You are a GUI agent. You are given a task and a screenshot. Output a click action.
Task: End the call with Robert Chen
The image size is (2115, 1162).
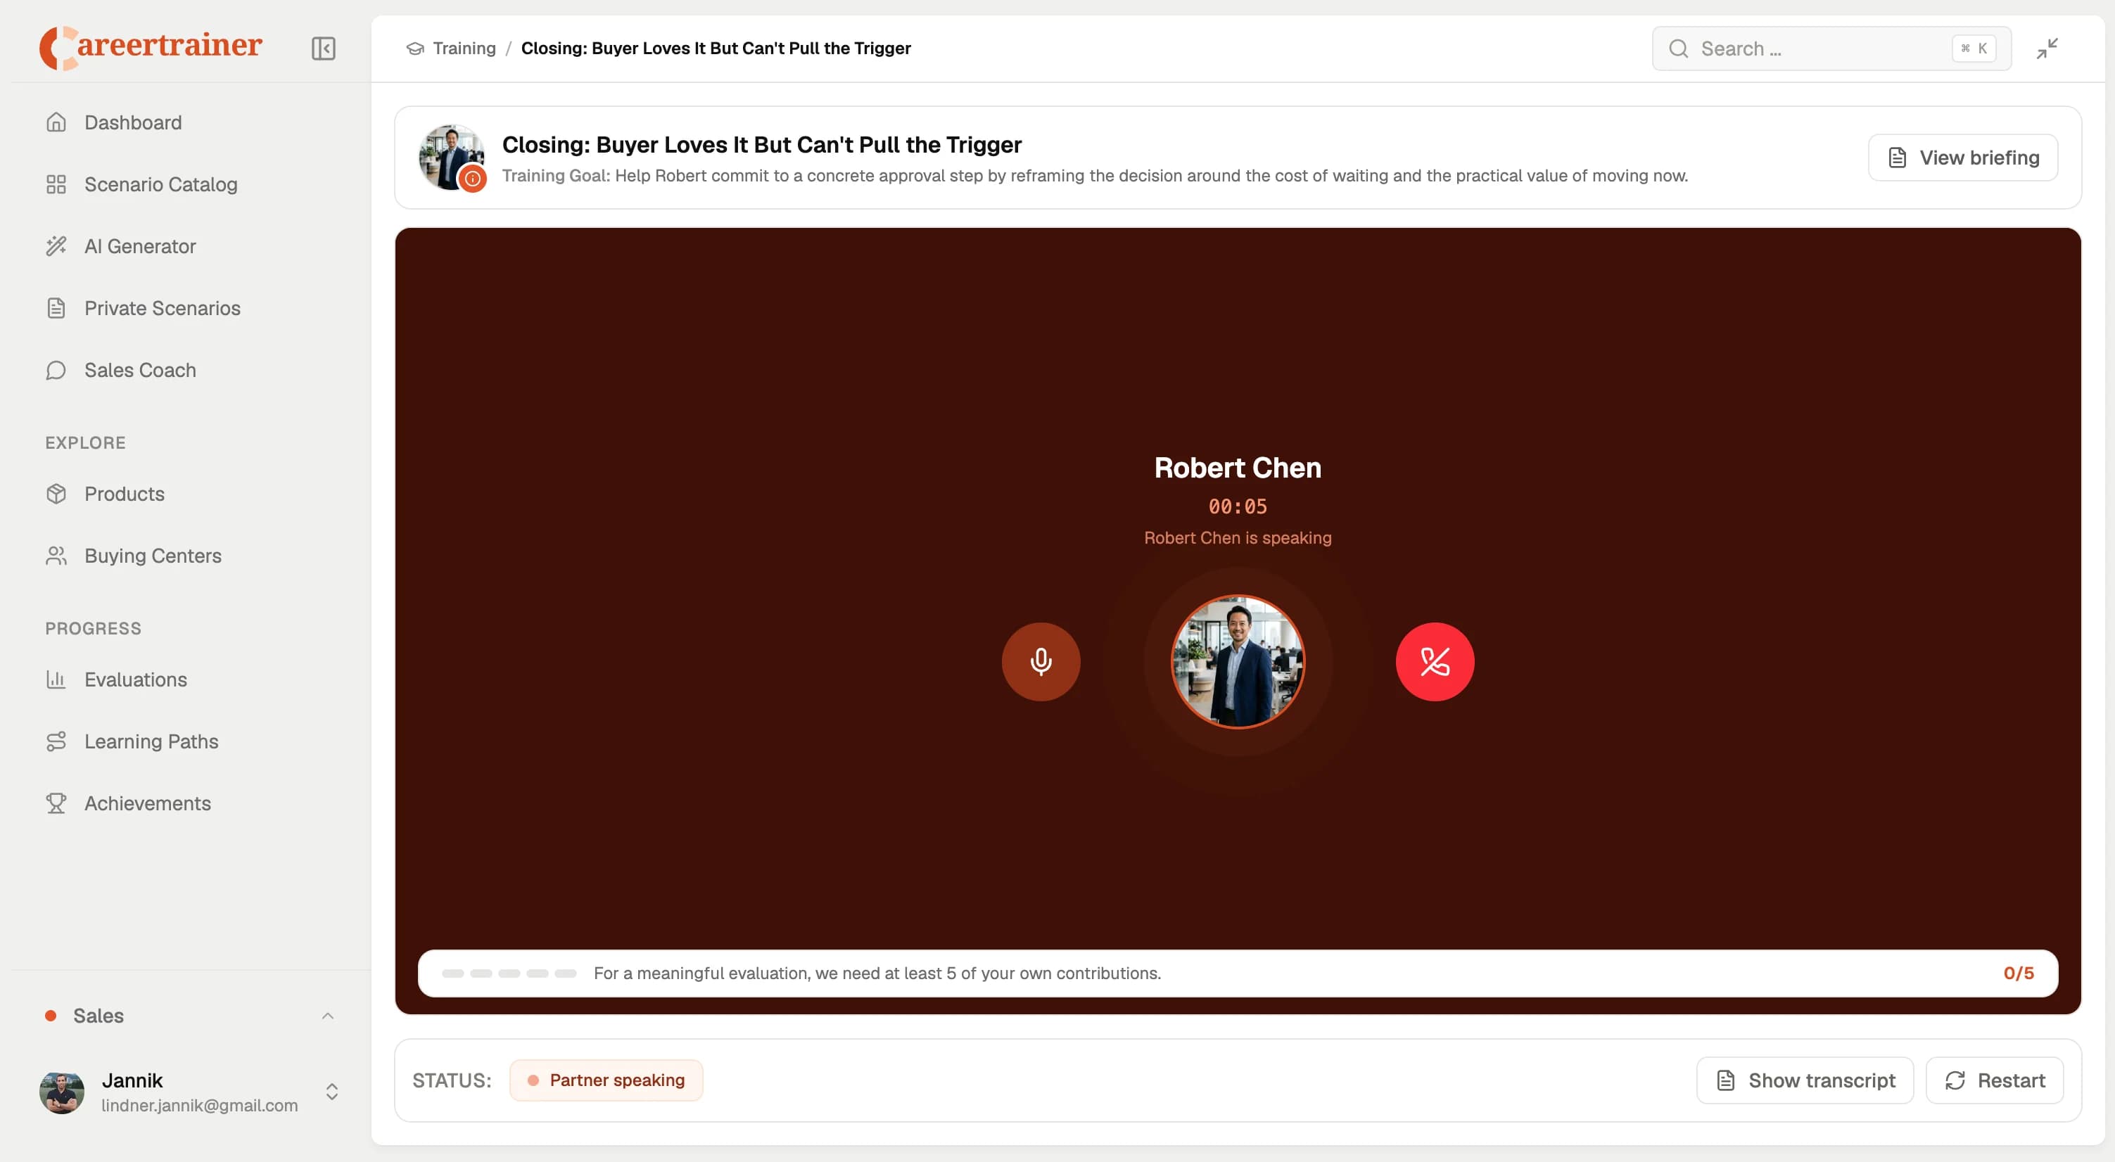(x=1435, y=661)
